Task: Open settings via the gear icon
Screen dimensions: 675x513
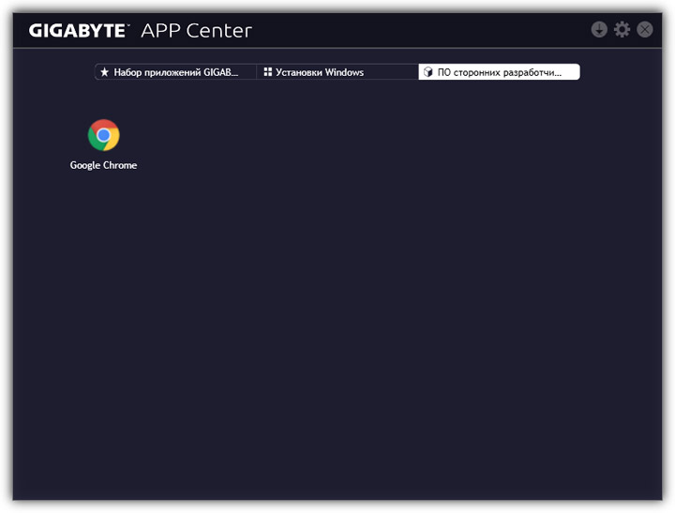Action: (x=622, y=30)
